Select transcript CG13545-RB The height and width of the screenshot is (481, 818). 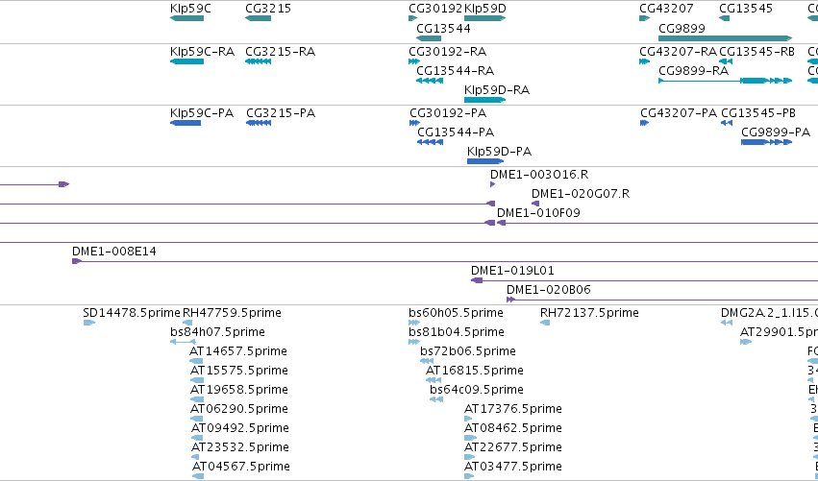point(726,61)
